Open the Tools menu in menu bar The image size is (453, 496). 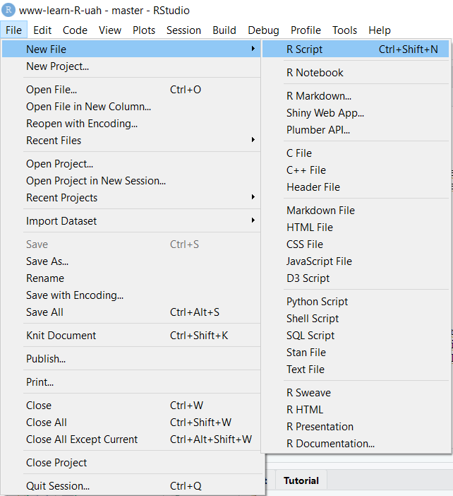(x=344, y=30)
